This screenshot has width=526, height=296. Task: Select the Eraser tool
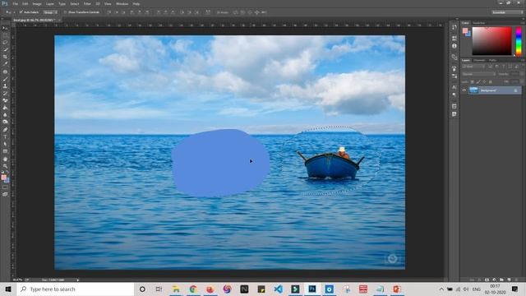point(5,100)
